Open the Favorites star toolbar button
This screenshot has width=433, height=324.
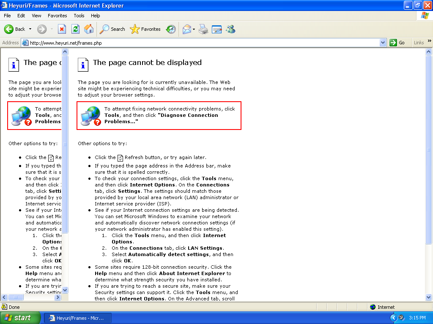145,29
